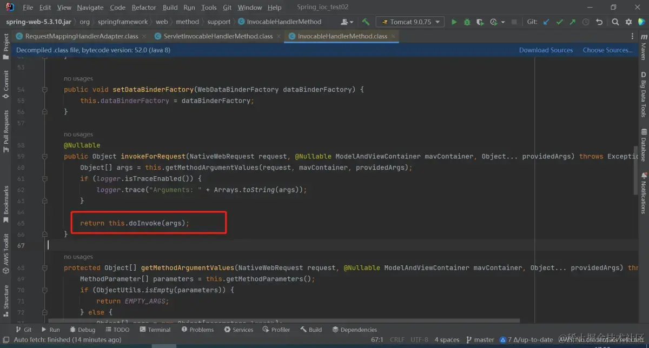The image size is (649, 348).
Task: Click springframework in the breadcrumb path
Action: pos(123,22)
